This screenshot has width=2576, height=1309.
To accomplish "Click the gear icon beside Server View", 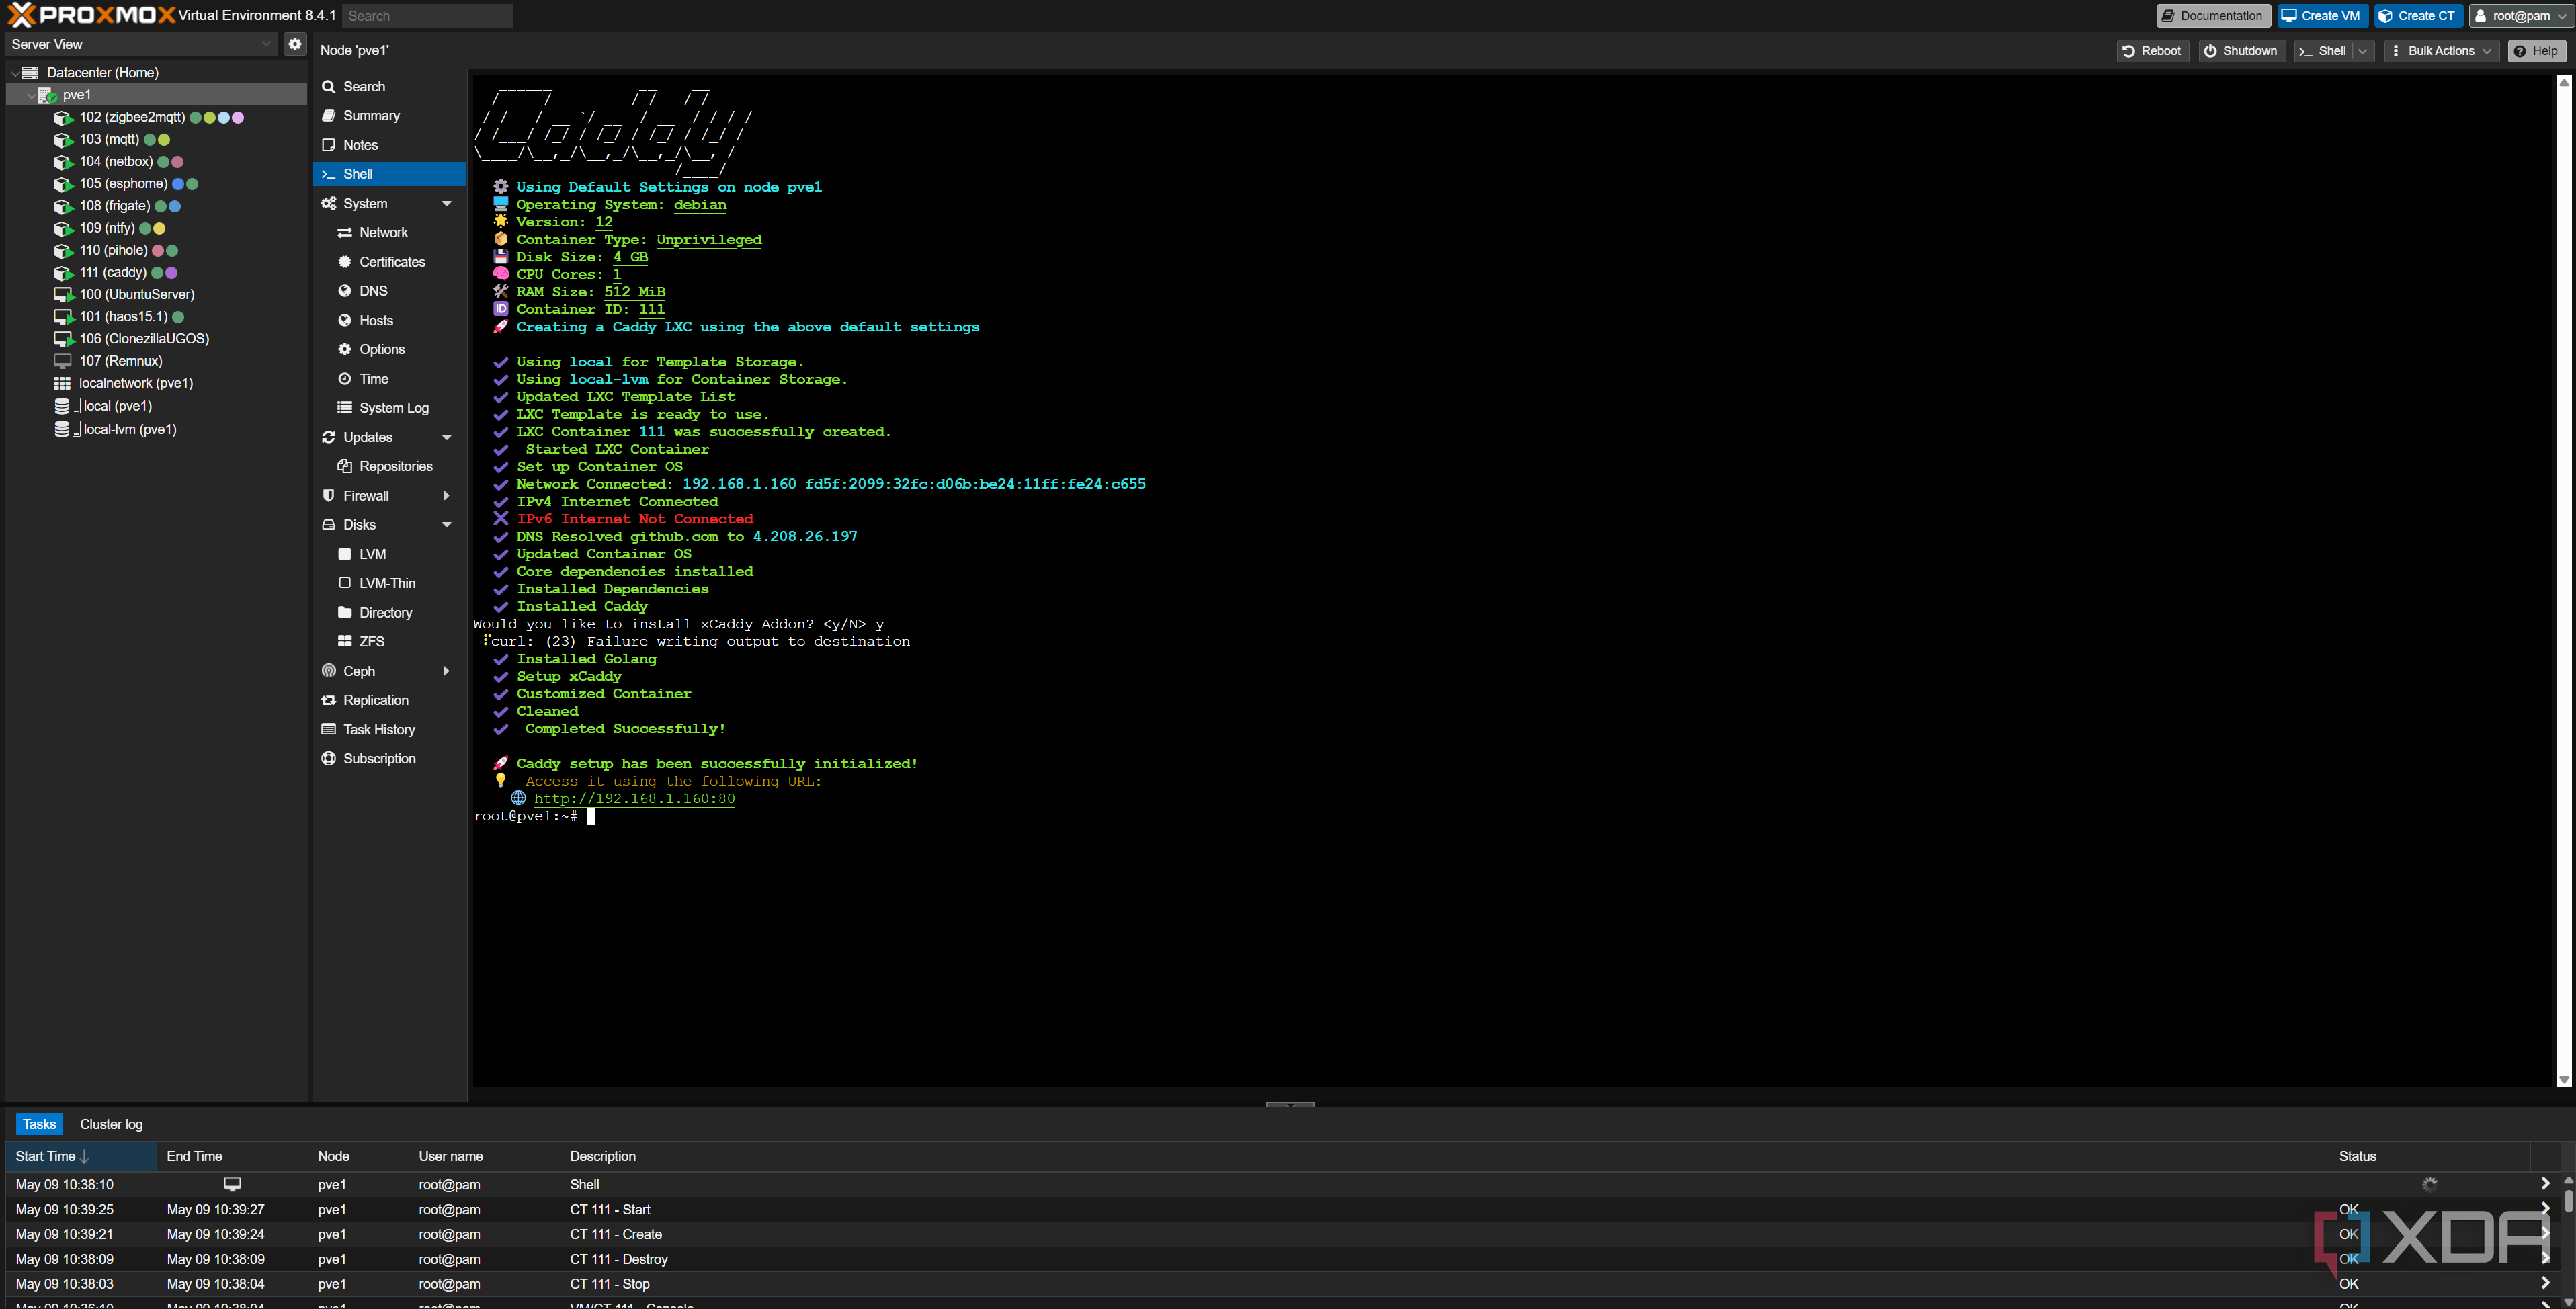I will click(x=294, y=44).
